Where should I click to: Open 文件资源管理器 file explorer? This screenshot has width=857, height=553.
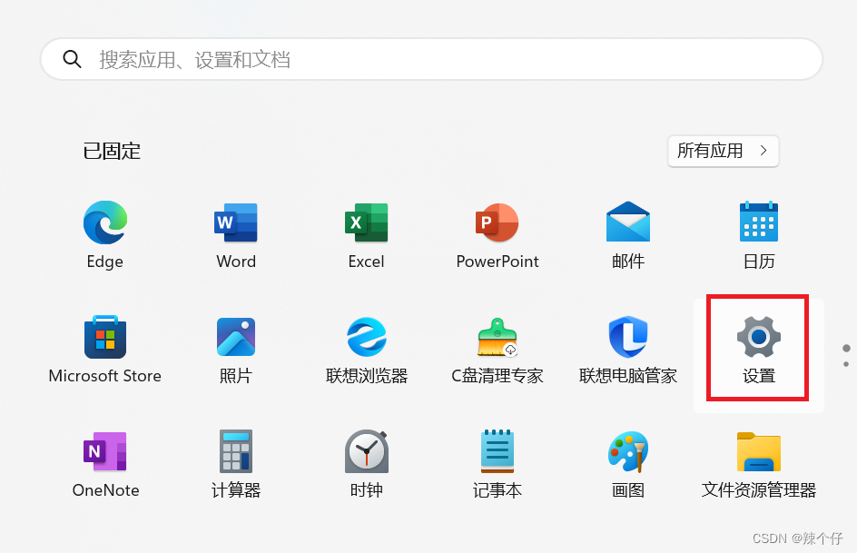[759, 465]
